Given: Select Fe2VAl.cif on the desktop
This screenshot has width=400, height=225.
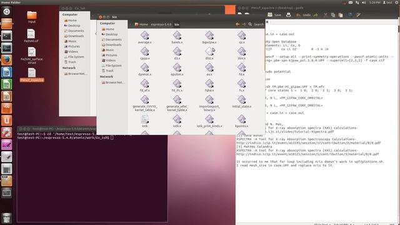Looking at the screenshot, I should click(31, 36).
